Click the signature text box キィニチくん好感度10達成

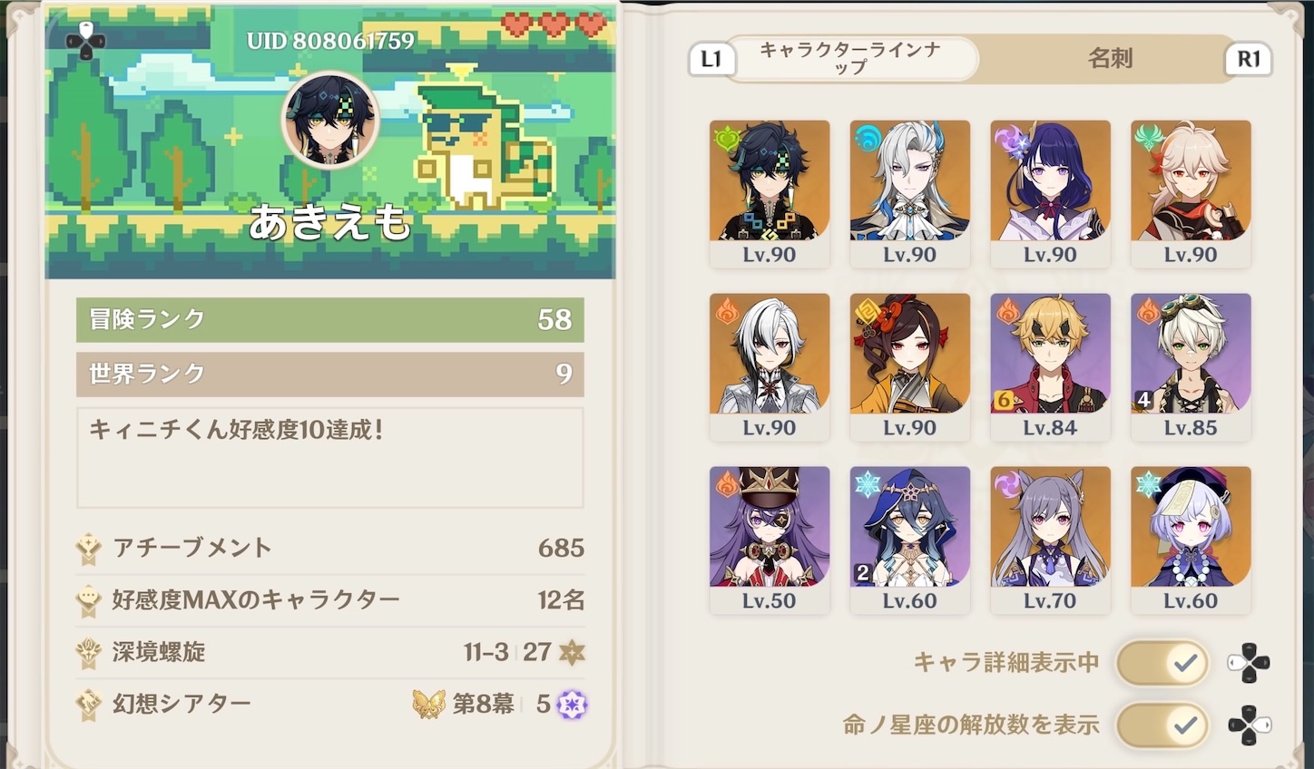[330, 457]
